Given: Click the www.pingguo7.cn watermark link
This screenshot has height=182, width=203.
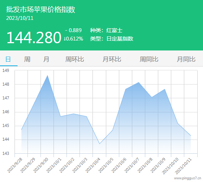Looking at the screenshot, I should click(188, 178).
